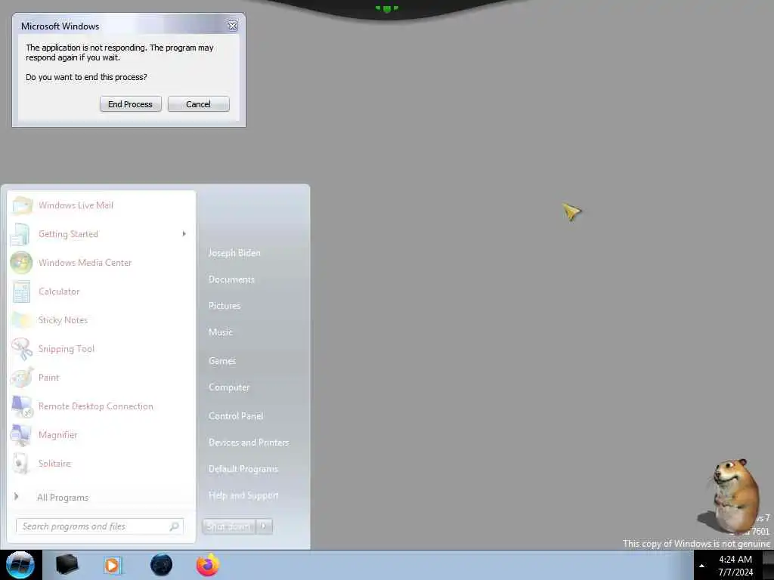Cancel the not responding dialog
Image resolution: width=774 pixels, height=580 pixels.
(x=199, y=104)
